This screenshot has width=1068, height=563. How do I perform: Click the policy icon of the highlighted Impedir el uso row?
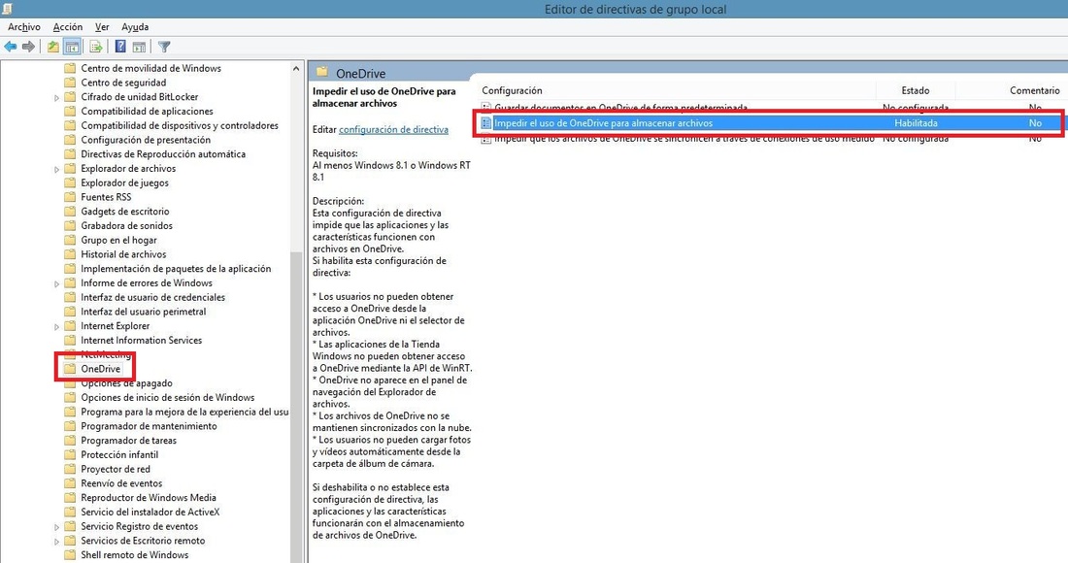[485, 123]
